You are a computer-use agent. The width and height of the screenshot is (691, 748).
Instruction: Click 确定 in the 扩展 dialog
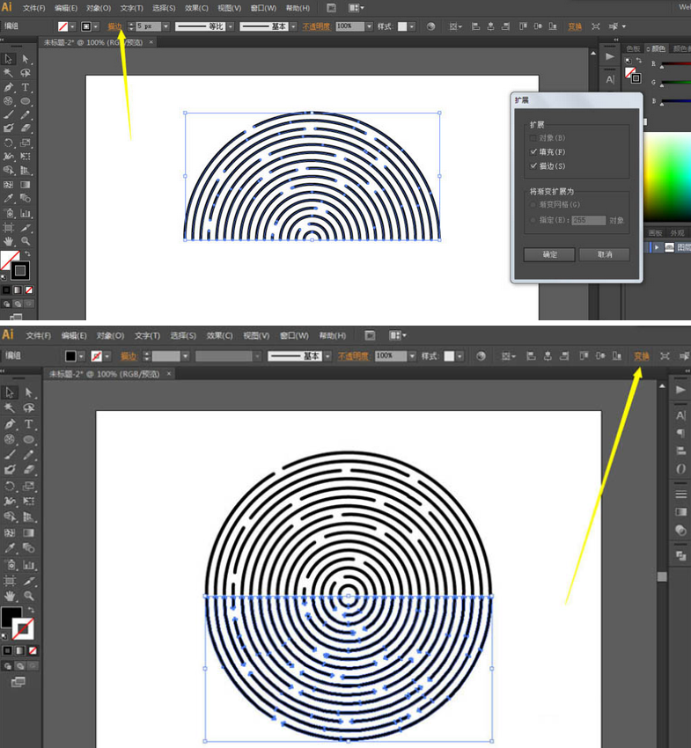tap(550, 254)
